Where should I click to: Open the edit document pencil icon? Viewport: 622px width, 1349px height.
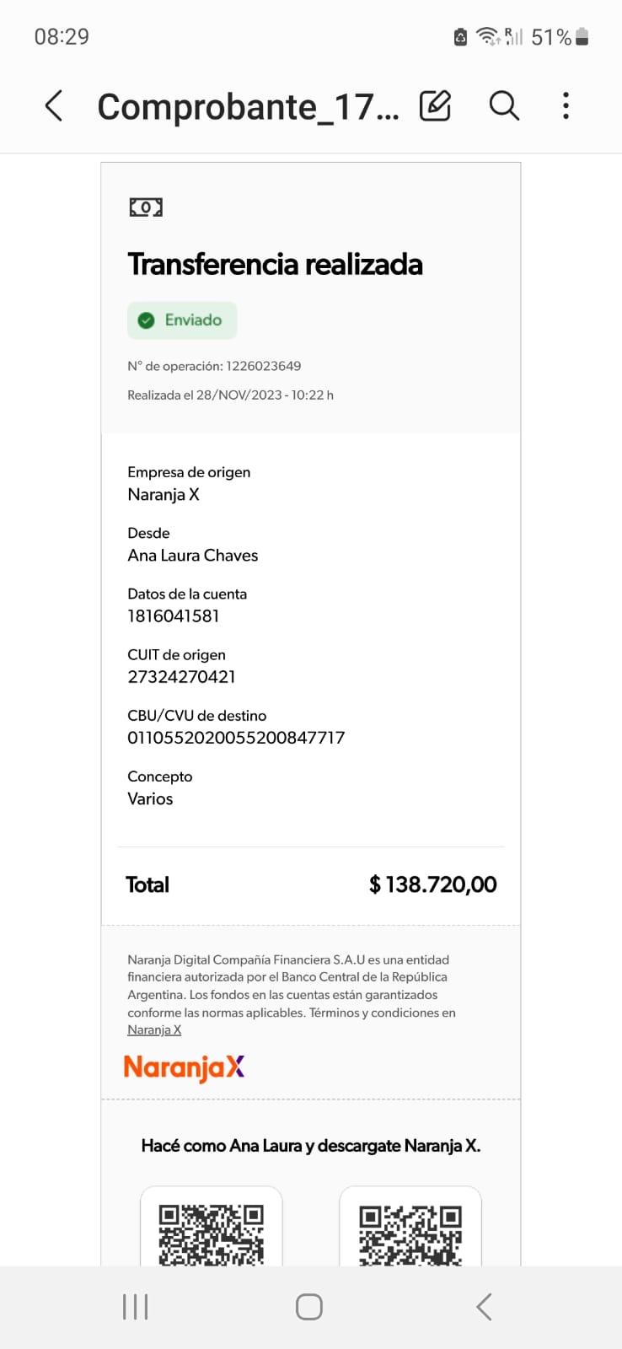click(x=435, y=106)
